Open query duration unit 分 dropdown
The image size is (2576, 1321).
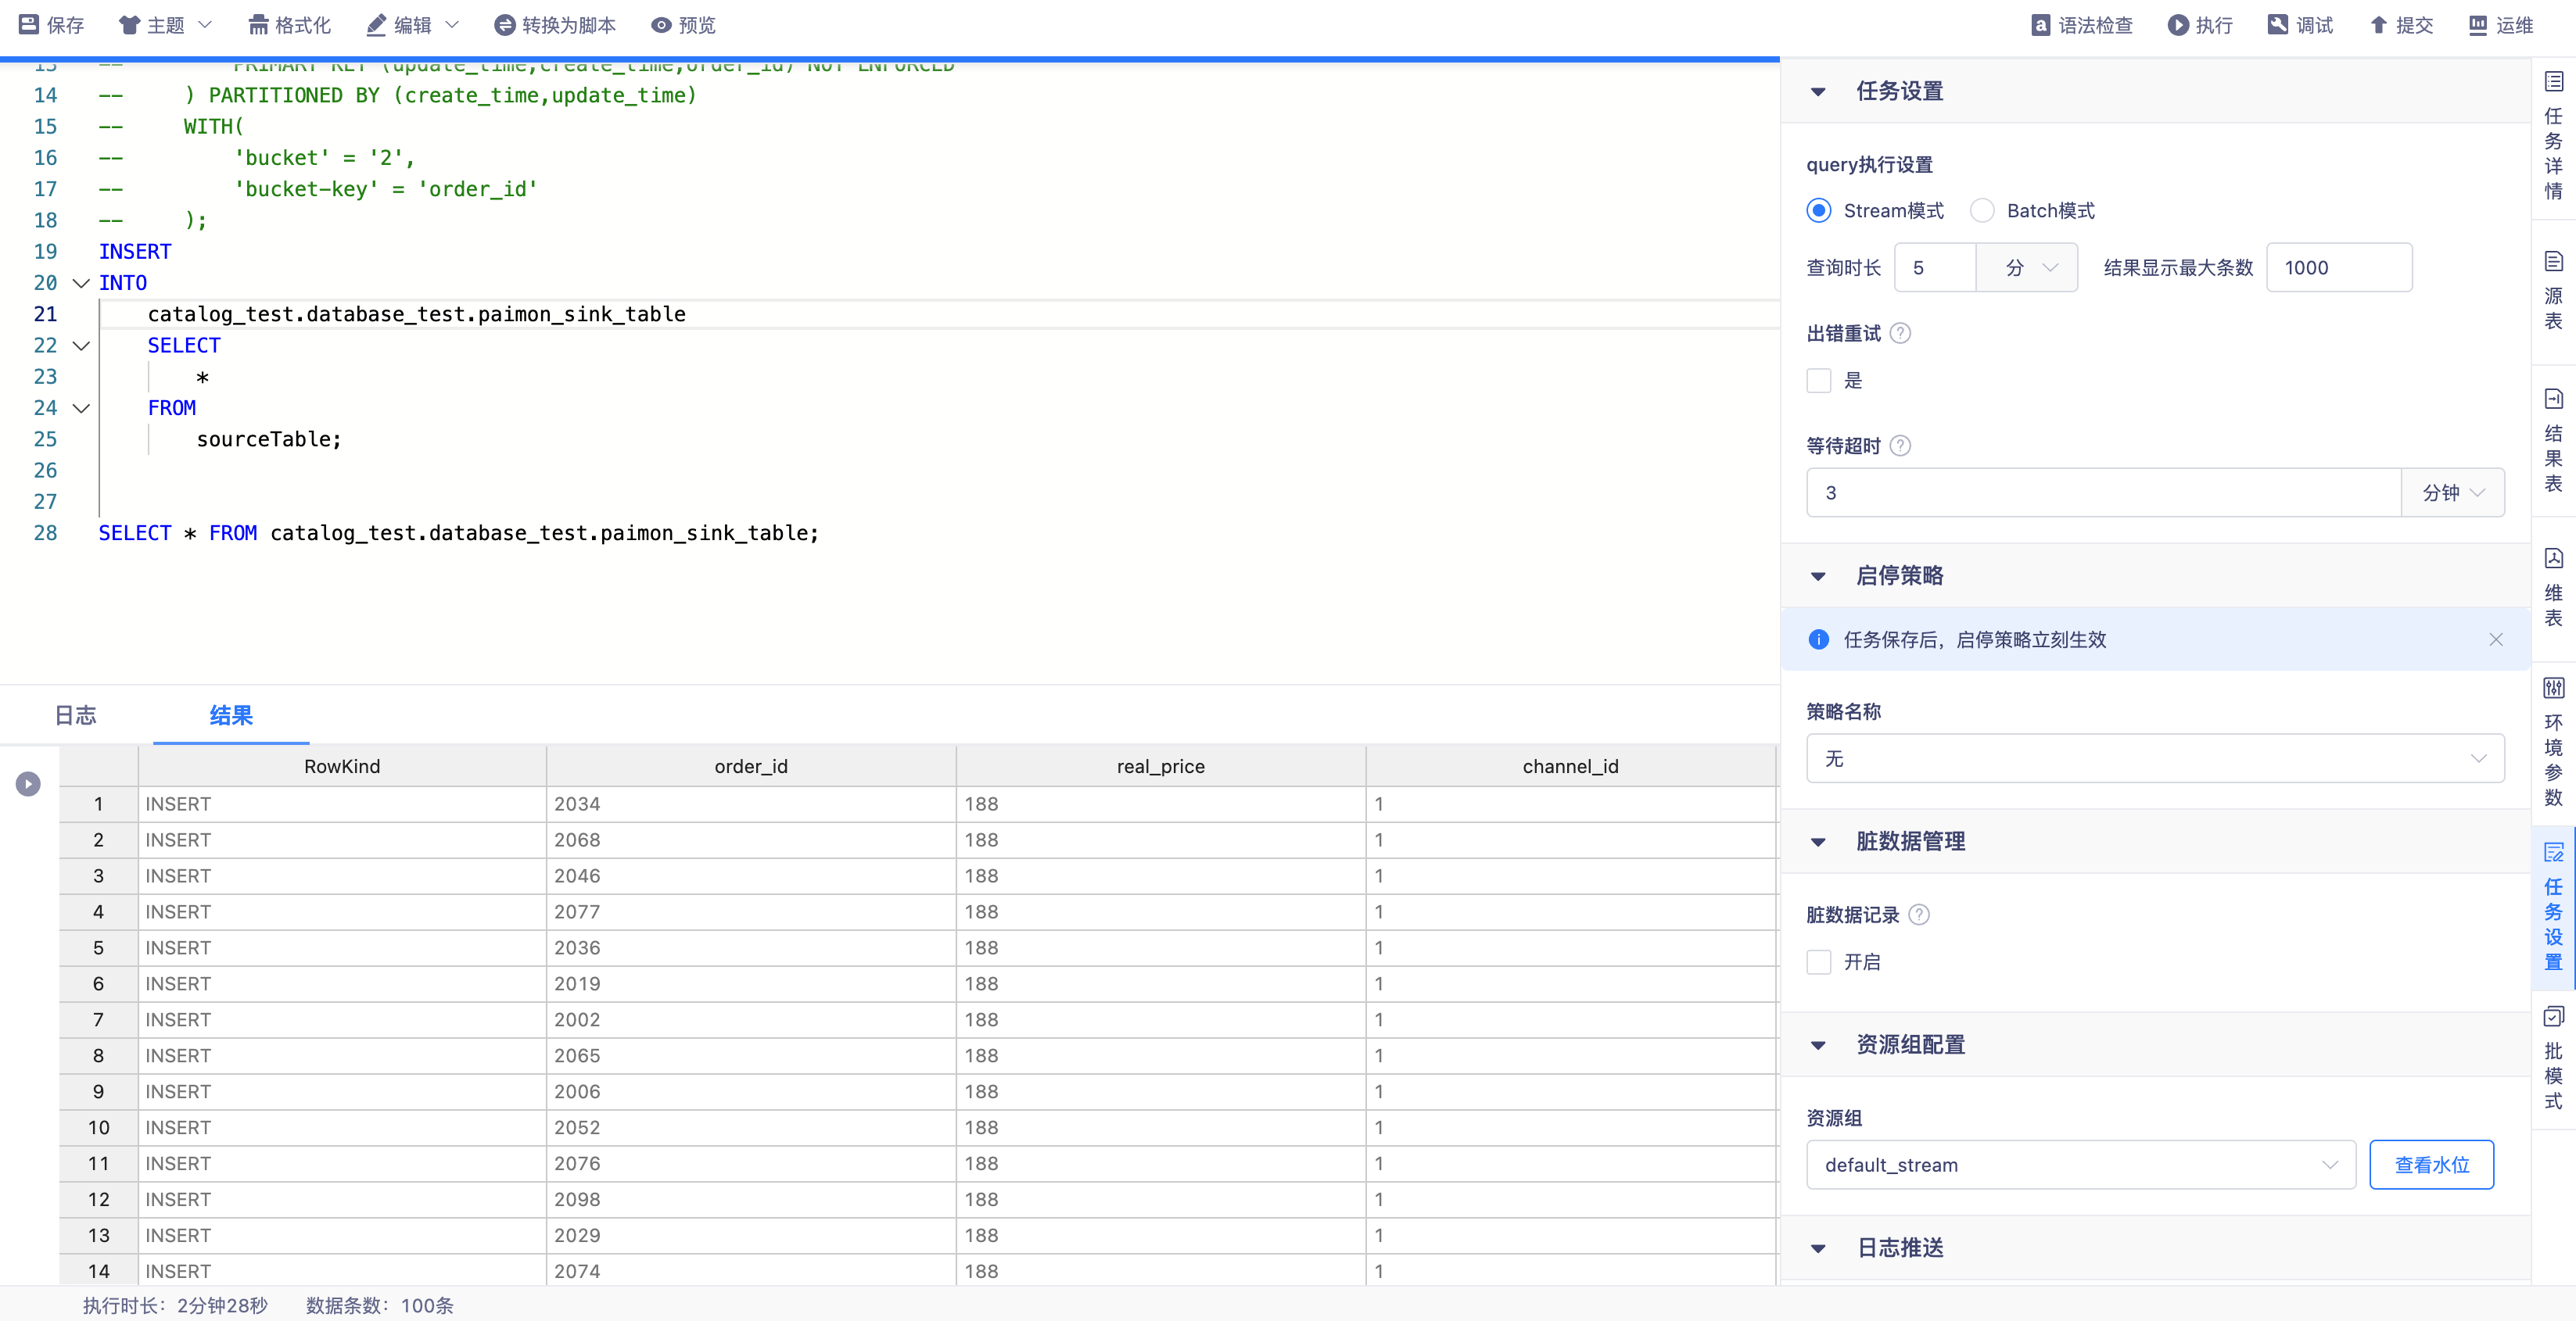click(2027, 268)
